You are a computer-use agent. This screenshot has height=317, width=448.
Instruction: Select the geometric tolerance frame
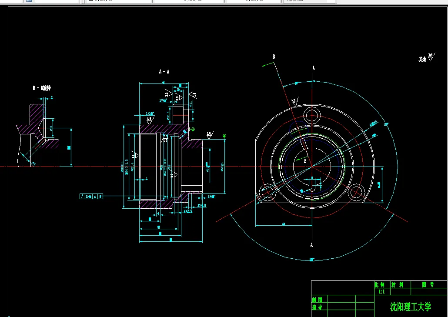coord(91,196)
